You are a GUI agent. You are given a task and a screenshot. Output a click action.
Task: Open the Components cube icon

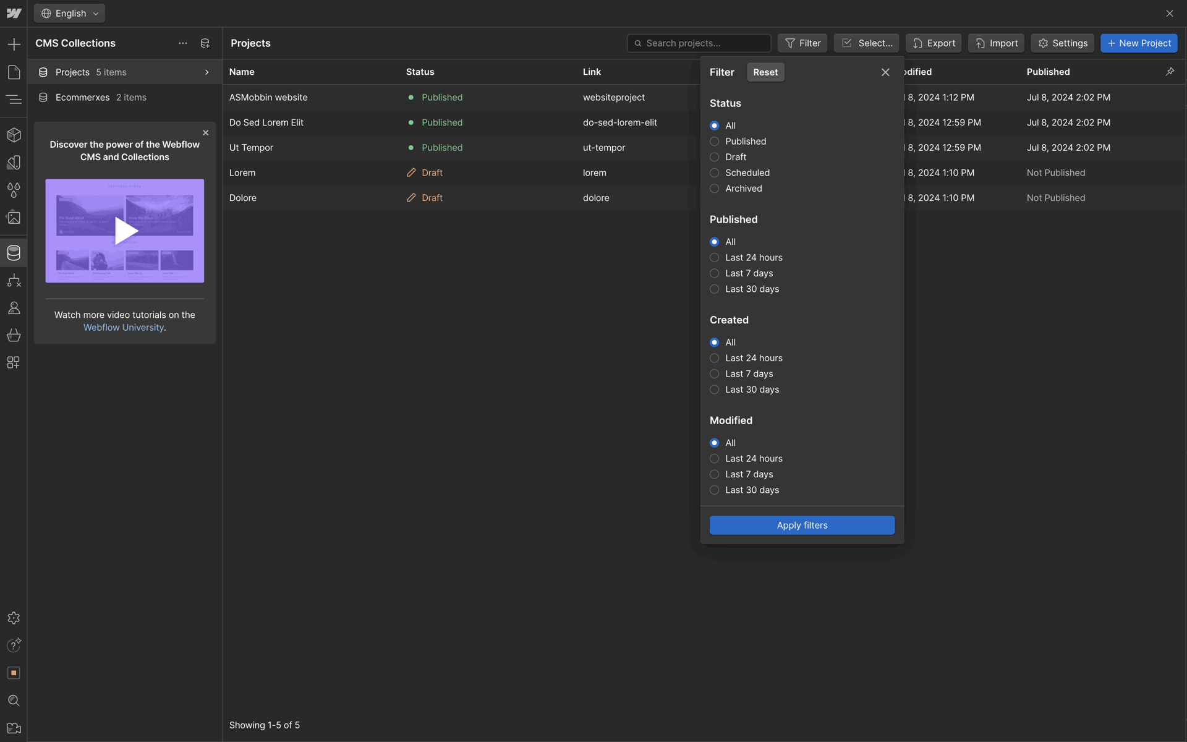pos(14,135)
